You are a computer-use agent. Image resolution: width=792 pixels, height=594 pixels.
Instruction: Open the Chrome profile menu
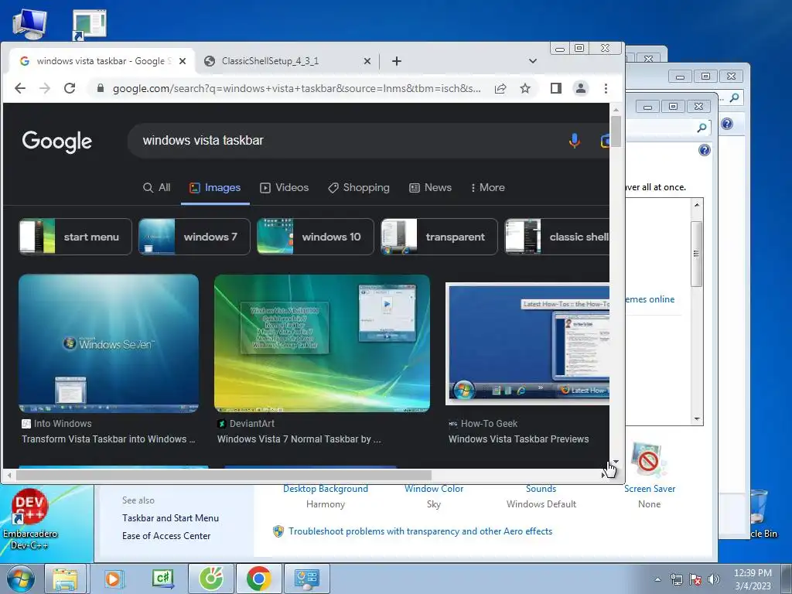[x=580, y=88]
